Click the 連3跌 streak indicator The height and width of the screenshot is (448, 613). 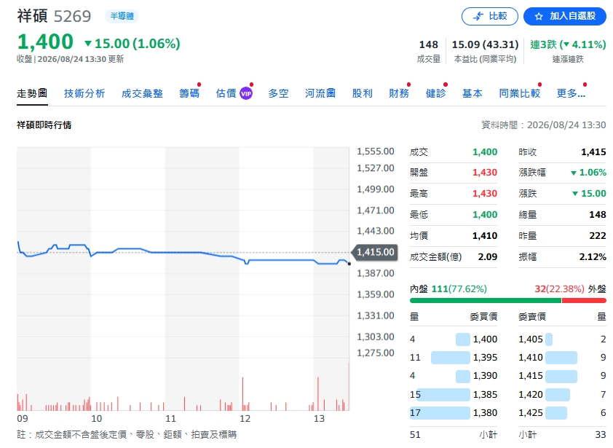(568, 44)
